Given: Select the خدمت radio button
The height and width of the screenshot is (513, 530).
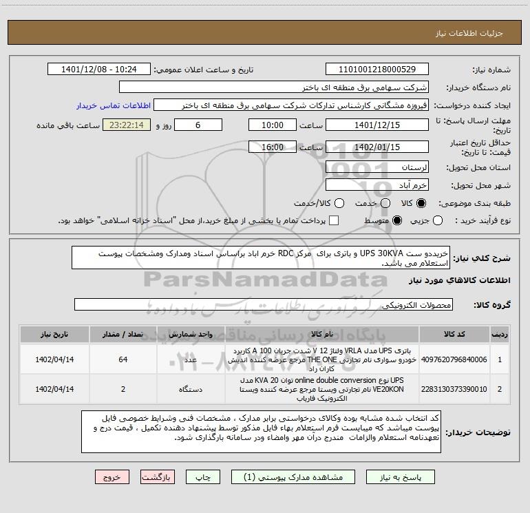Looking at the screenshot, I should (385, 203).
